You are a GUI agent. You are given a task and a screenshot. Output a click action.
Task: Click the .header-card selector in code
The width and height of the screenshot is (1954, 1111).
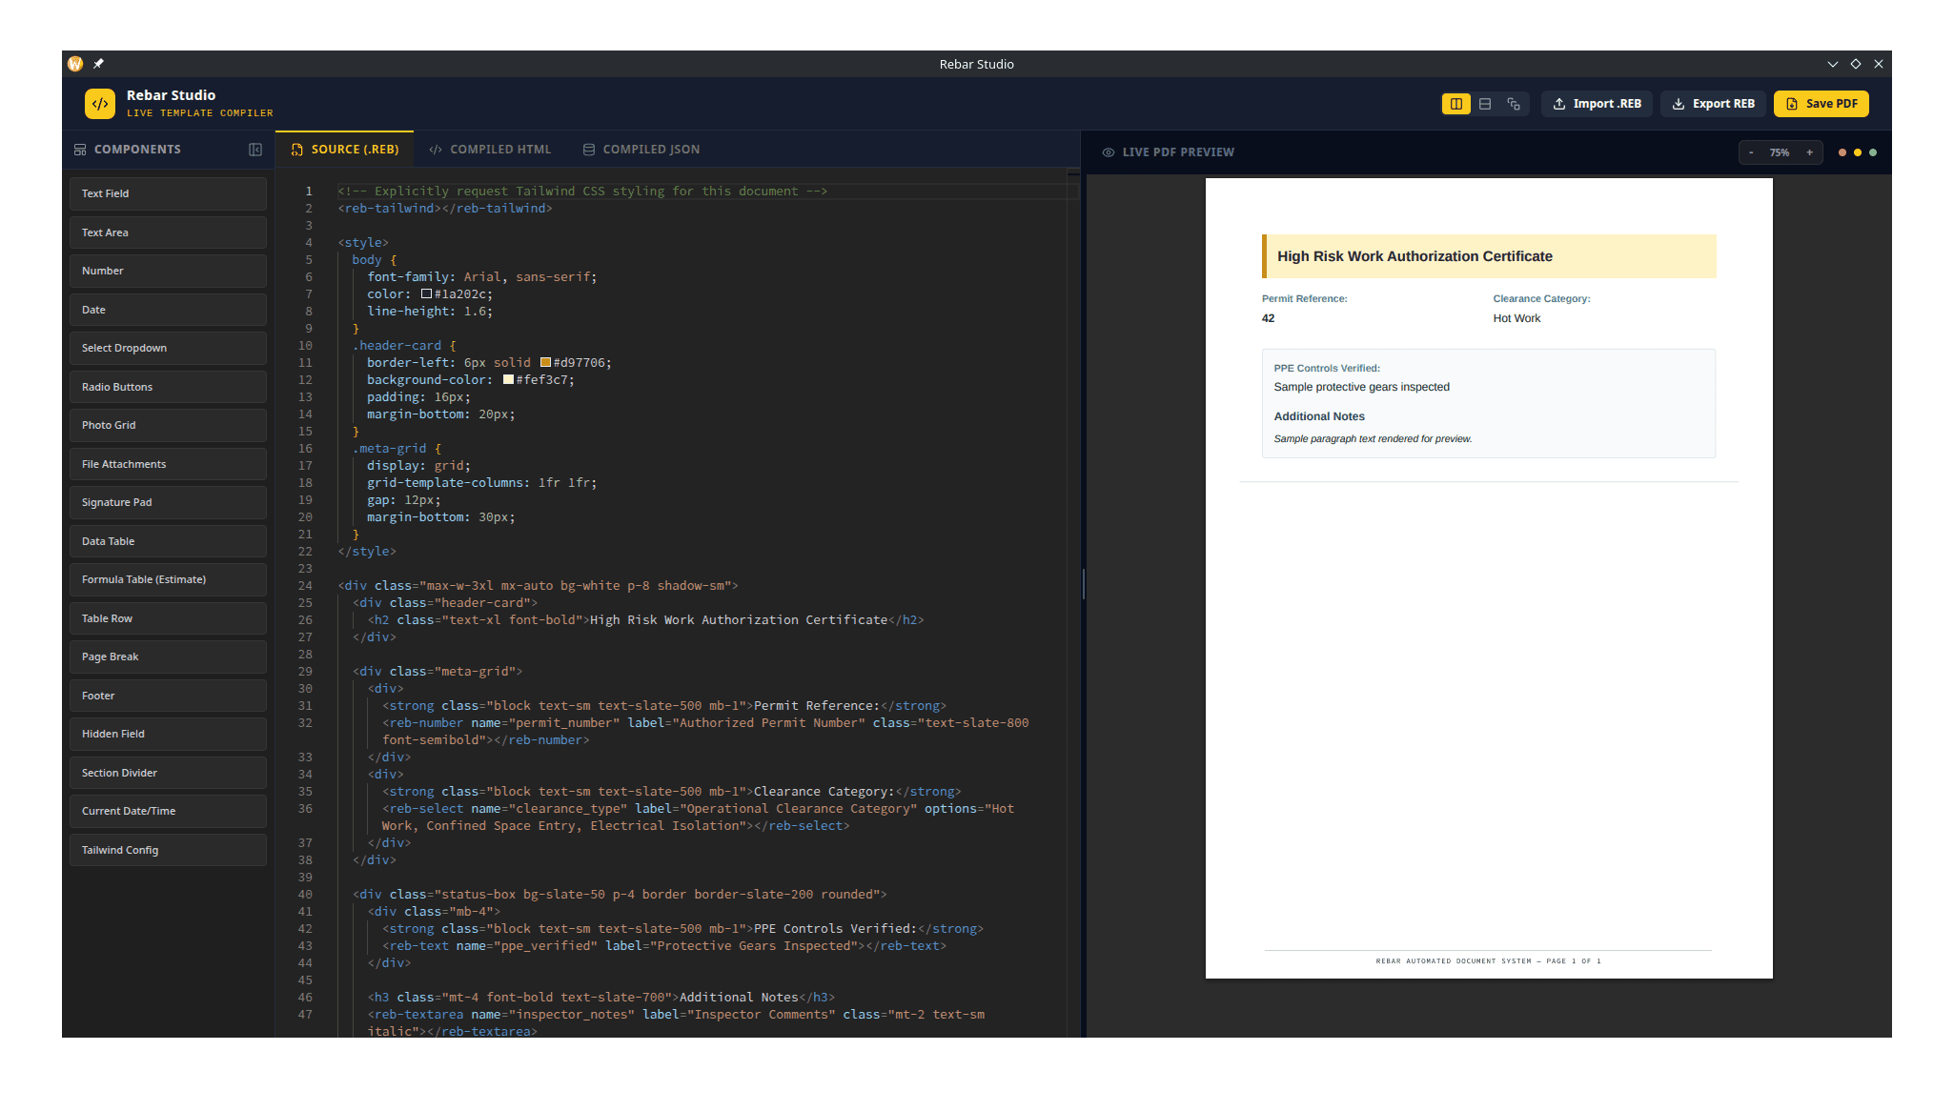397,346
